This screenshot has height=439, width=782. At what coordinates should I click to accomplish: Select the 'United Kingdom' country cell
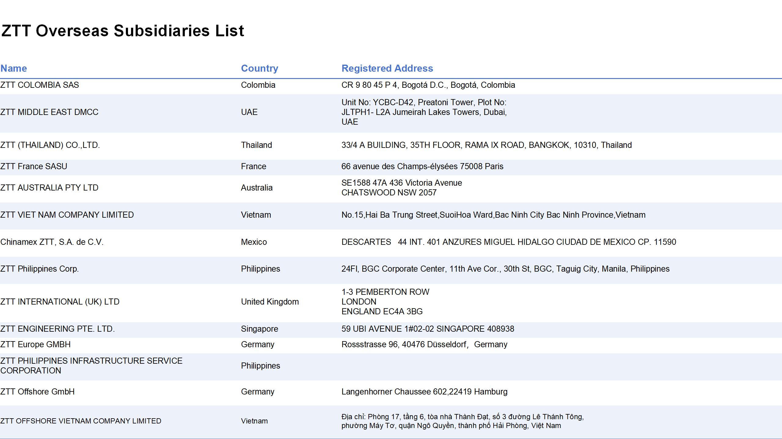270,302
